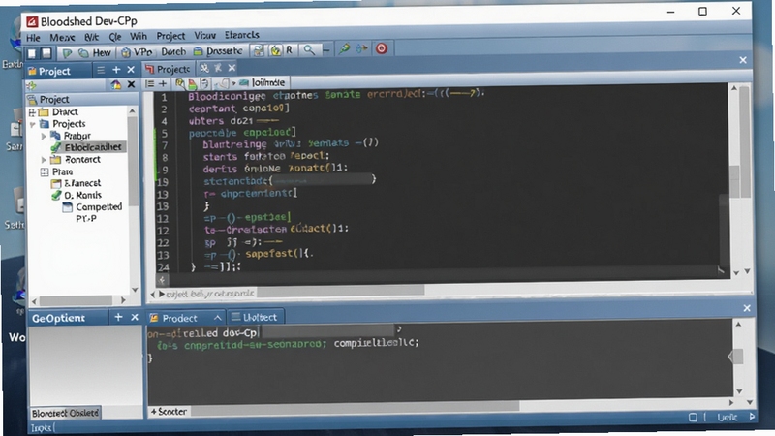Switch to the Projects editor tab
775x436 pixels.
pyautogui.click(x=168, y=69)
